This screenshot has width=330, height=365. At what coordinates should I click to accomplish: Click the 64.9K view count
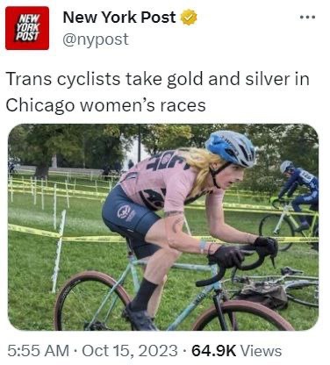coord(214,351)
